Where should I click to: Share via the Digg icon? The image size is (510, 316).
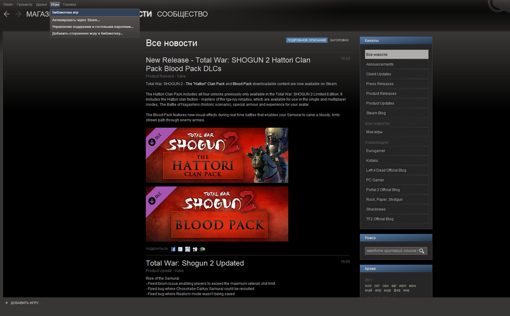(x=188, y=249)
